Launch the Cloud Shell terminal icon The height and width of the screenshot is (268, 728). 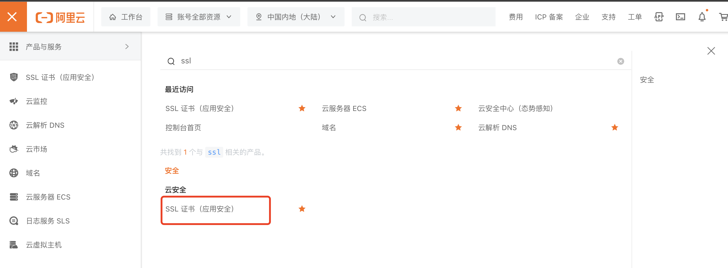tap(680, 17)
